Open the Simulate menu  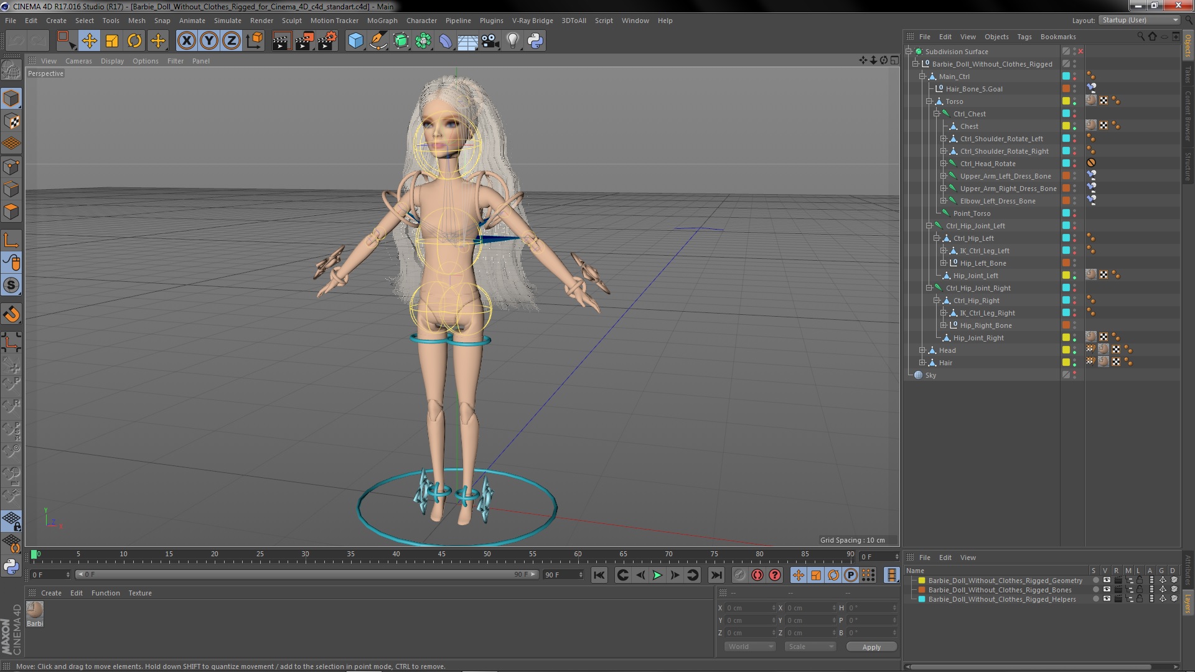click(227, 21)
